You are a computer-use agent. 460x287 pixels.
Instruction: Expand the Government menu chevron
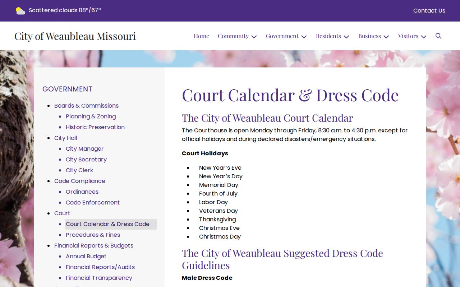pos(304,37)
